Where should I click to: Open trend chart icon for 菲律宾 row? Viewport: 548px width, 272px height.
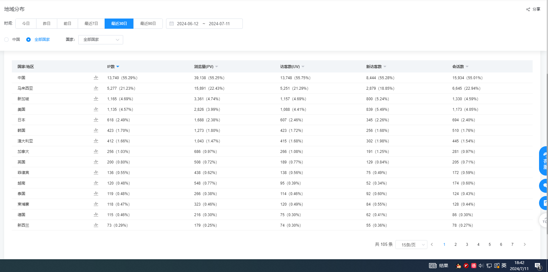(x=96, y=172)
